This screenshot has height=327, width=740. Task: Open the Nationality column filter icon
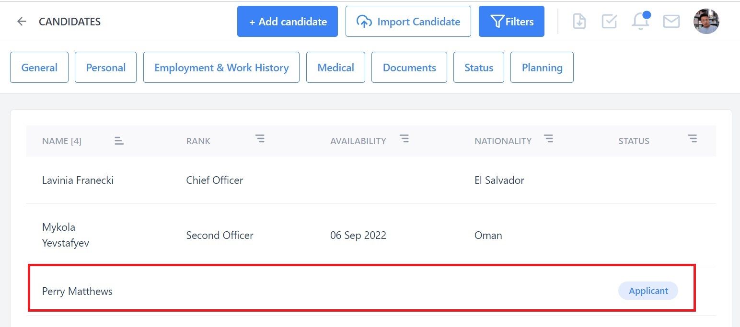[x=549, y=139]
